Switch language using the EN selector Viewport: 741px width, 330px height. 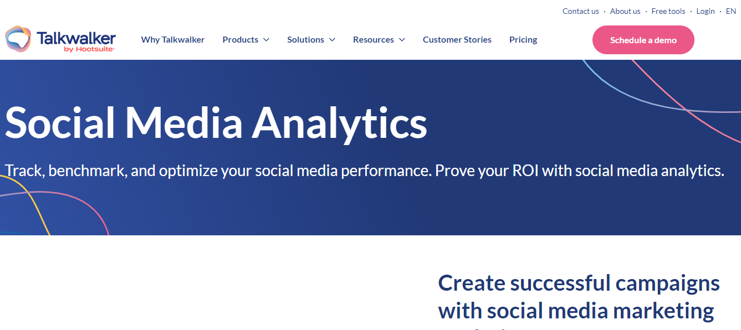(x=730, y=11)
